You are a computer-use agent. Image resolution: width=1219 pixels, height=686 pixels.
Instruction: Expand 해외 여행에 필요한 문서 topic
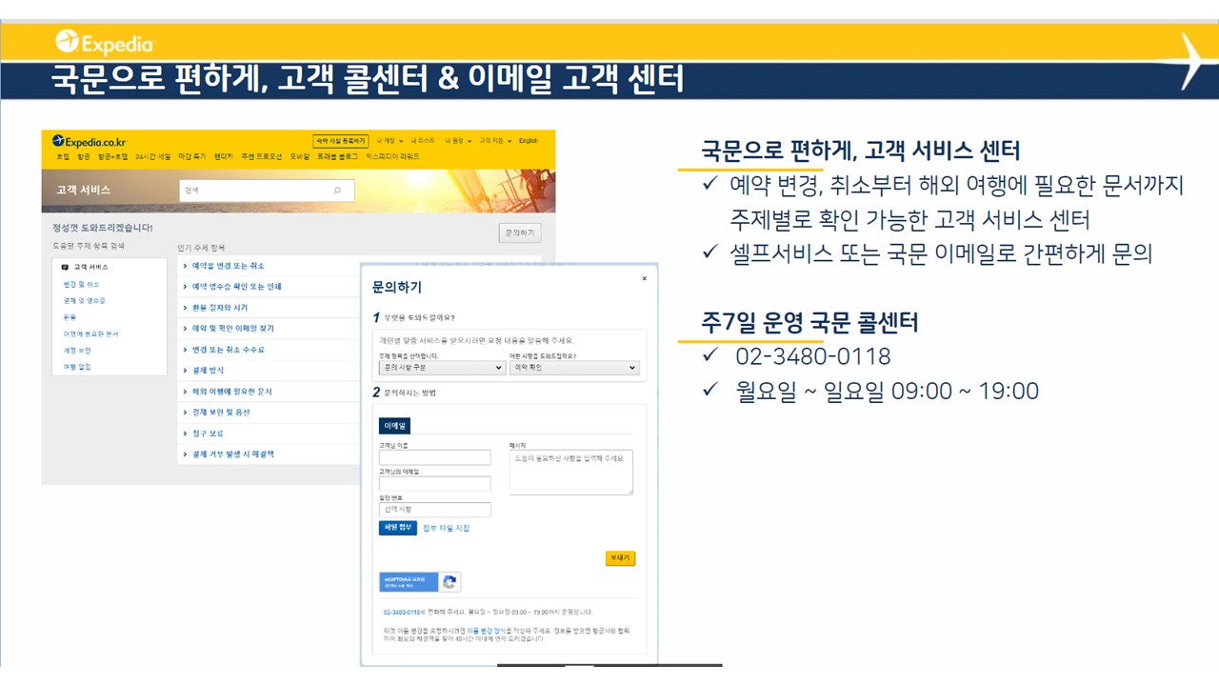[228, 392]
